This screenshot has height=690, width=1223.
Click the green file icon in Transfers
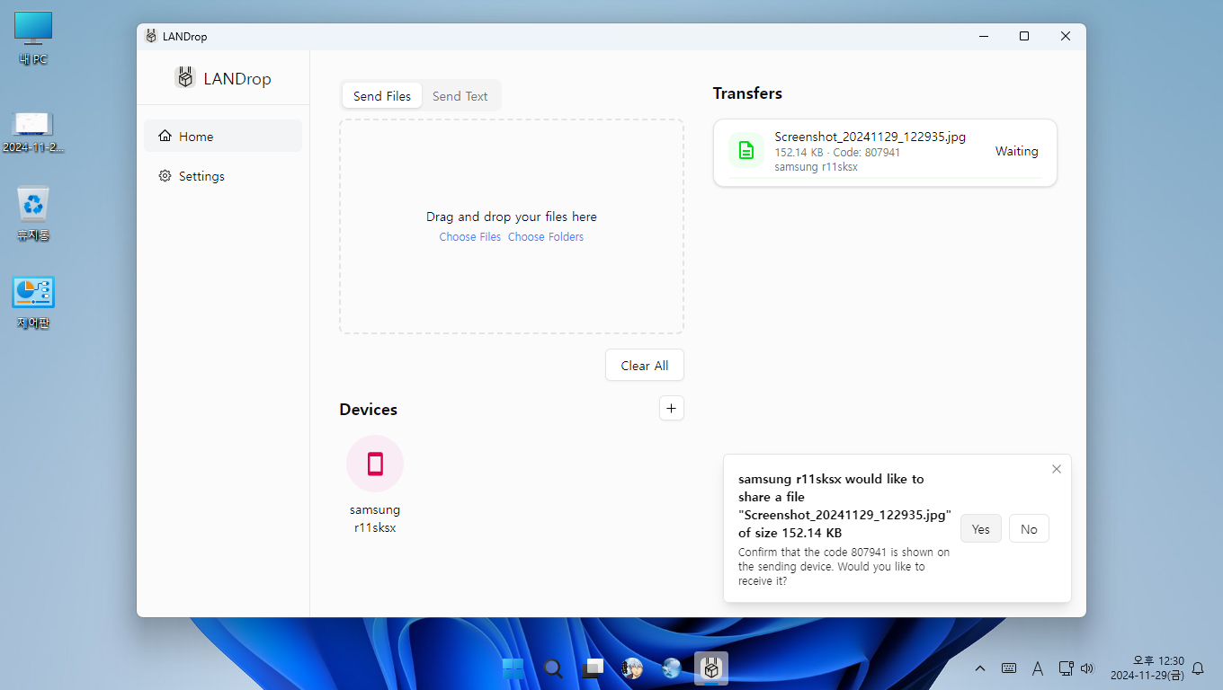coord(745,151)
